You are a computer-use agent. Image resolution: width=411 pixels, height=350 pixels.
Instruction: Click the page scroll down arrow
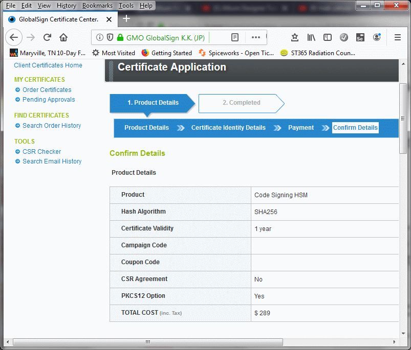click(403, 333)
